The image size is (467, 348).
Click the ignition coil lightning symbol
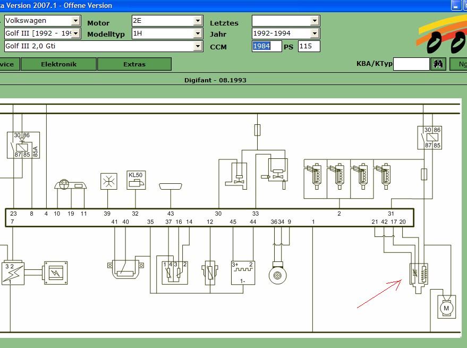pyautogui.click(x=13, y=273)
